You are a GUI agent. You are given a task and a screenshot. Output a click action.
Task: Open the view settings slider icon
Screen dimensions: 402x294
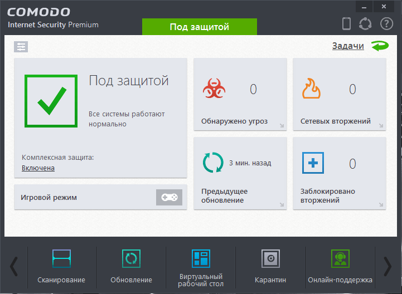(21, 47)
